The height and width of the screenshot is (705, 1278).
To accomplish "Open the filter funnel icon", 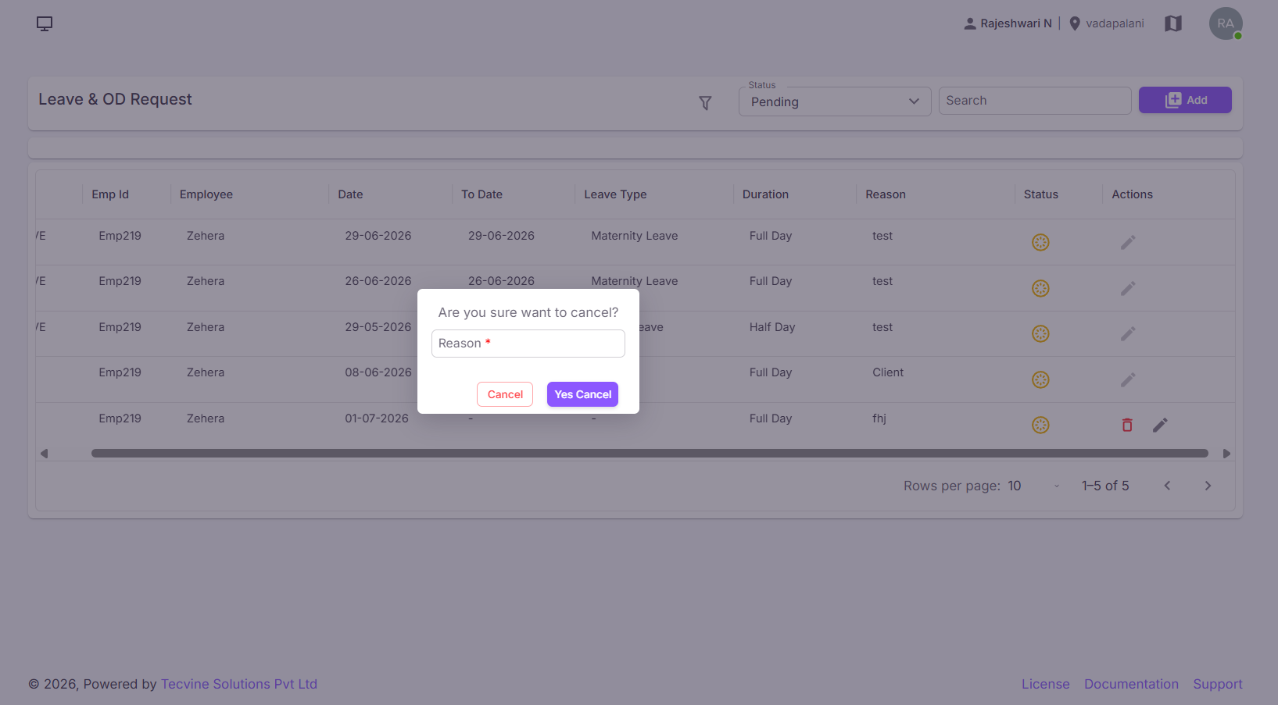I will click(x=705, y=103).
